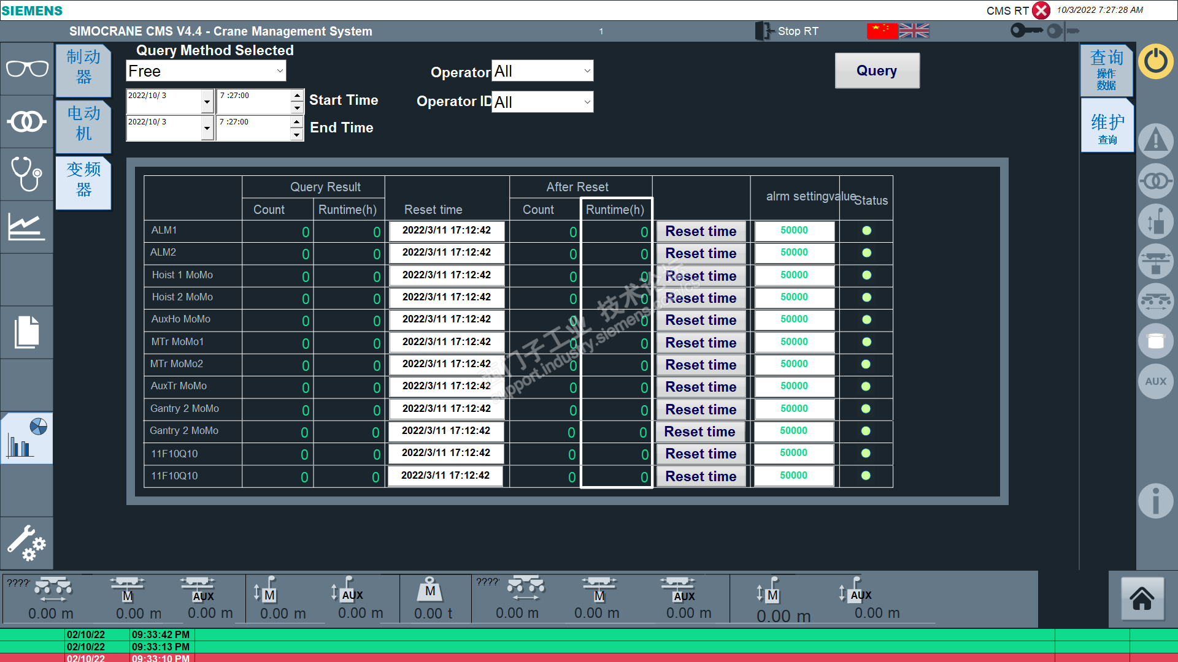The image size is (1178, 662).
Task: Click Reset time for ALM1 row
Action: (x=701, y=231)
